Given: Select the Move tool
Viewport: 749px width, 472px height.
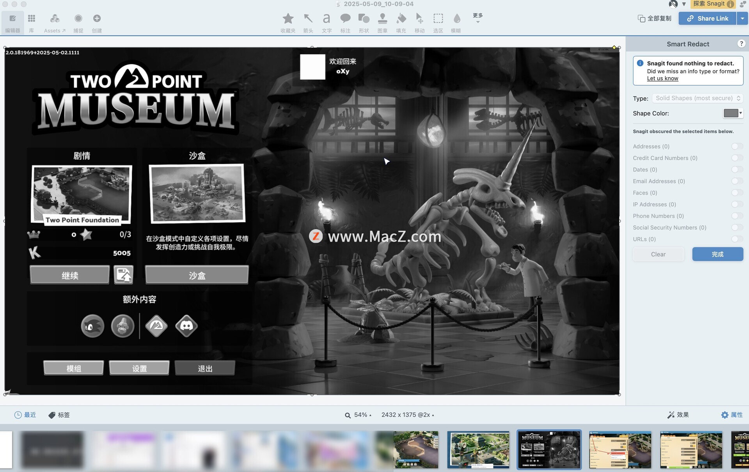Looking at the screenshot, I should (419, 23).
